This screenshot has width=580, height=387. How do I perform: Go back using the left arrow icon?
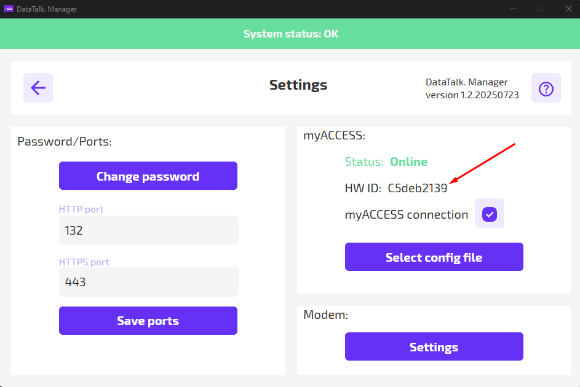click(x=38, y=88)
